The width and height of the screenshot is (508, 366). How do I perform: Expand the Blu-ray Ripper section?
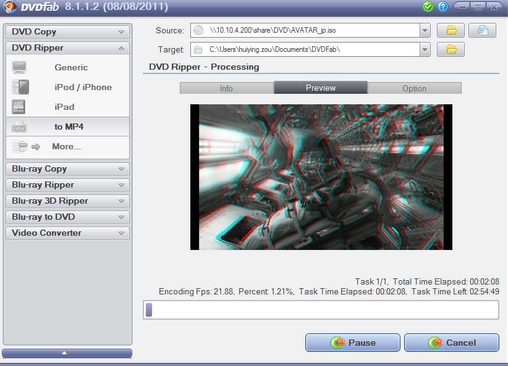point(67,185)
